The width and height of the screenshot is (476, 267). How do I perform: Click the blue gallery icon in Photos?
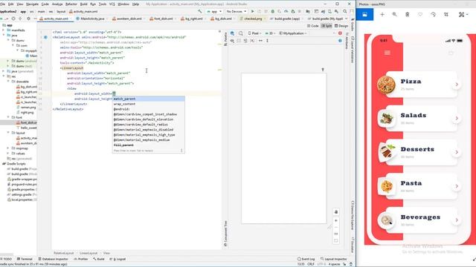point(364,15)
